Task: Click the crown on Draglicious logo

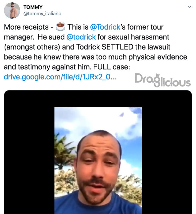Action: click(x=158, y=74)
